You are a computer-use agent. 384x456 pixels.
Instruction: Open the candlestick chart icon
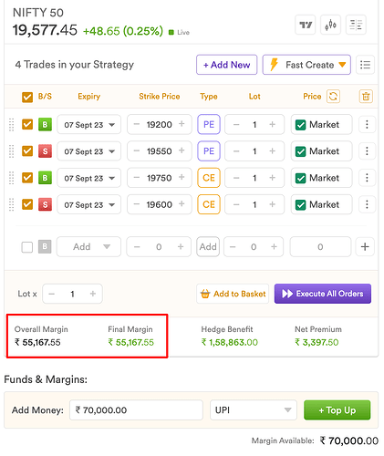tap(330, 25)
